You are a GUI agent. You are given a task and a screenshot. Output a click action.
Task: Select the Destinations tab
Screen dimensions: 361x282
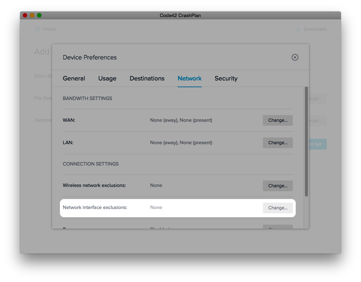[147, 78]
